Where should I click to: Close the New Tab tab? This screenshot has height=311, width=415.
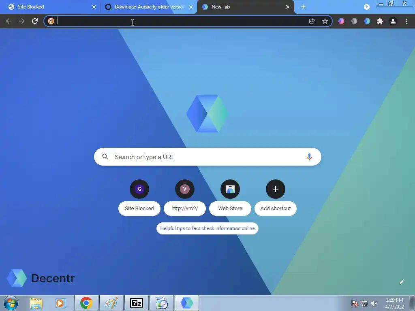[x=288, y=7]
